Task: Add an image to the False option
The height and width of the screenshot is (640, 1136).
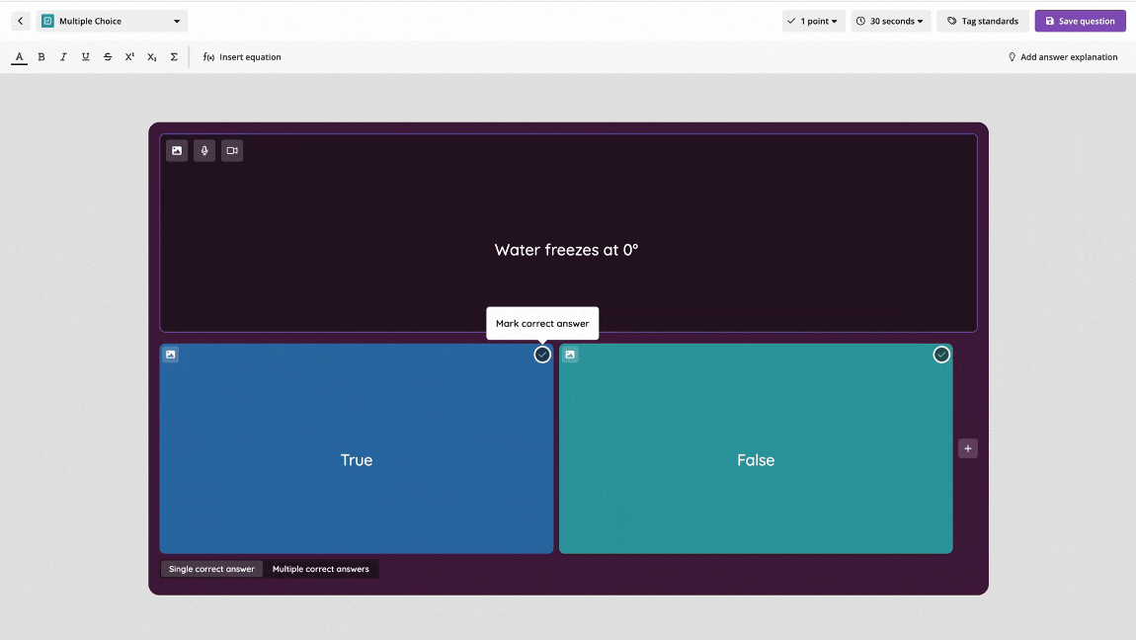Action: [570, 355]
